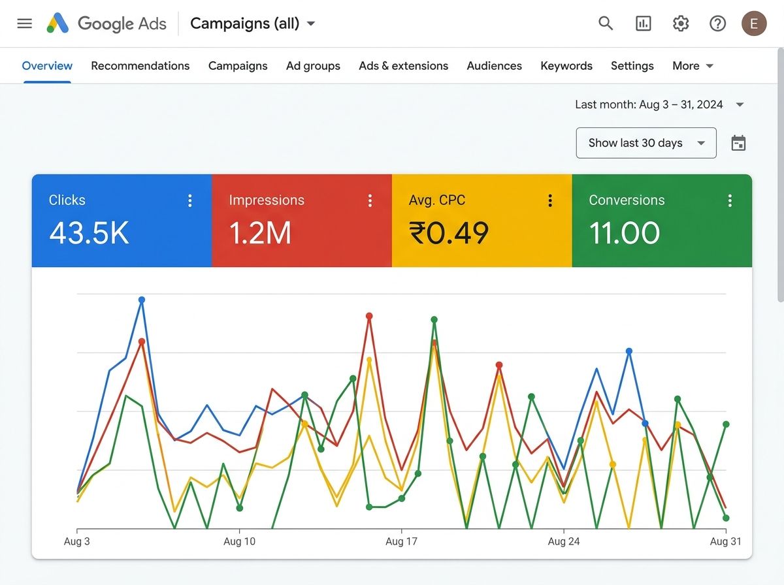Click the highest green Conversions peak point

point(434,320)
